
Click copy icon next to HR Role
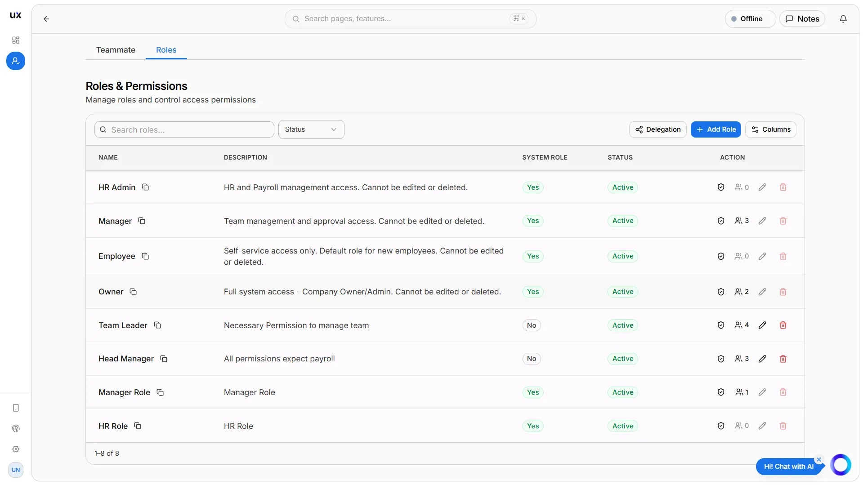pos(138,426)
